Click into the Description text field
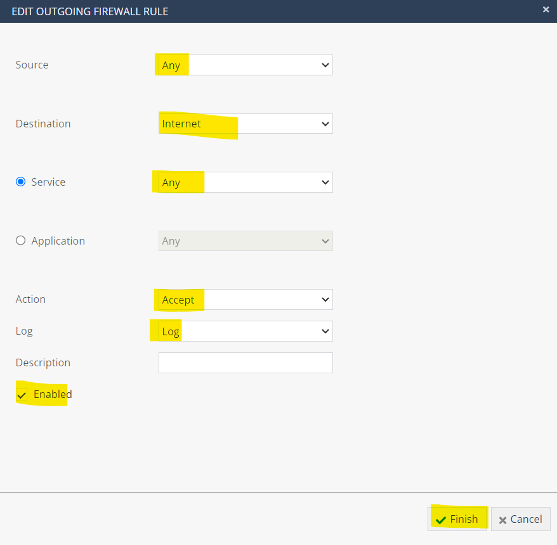This screenshot has width=557, height=545. 246,363
